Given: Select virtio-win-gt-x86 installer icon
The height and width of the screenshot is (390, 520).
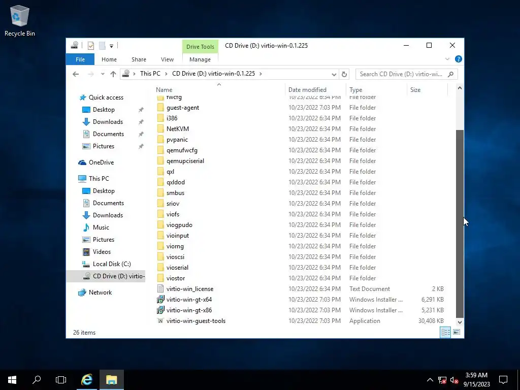Looking at the screenshot, I should click(x=160, y=310).
